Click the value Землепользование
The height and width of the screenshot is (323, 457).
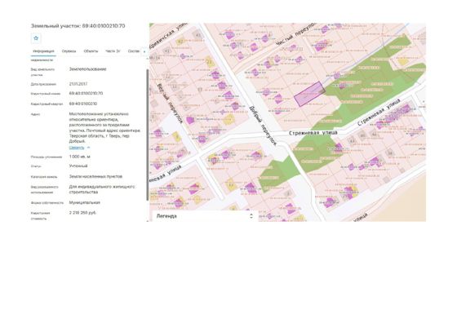pos(88,69)
